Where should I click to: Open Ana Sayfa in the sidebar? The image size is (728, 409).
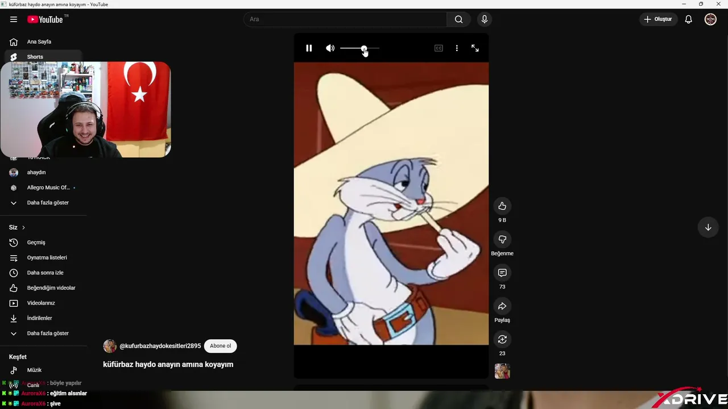click(43, 41)
